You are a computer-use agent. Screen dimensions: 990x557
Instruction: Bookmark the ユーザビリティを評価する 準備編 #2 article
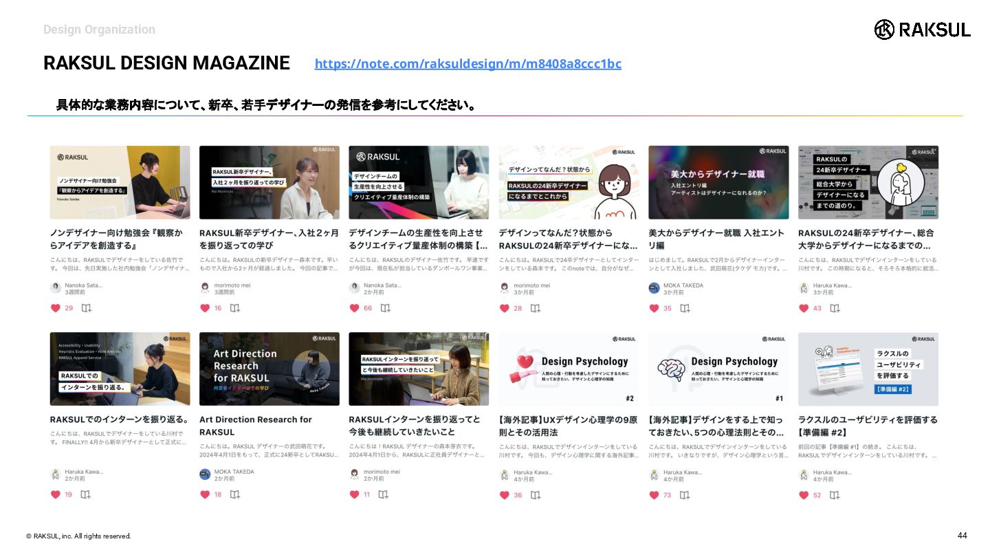coord(835,494)
